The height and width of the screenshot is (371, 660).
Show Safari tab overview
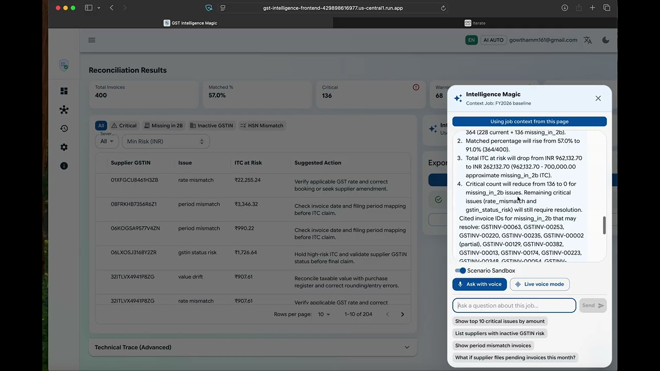click(x=606, y=8)
